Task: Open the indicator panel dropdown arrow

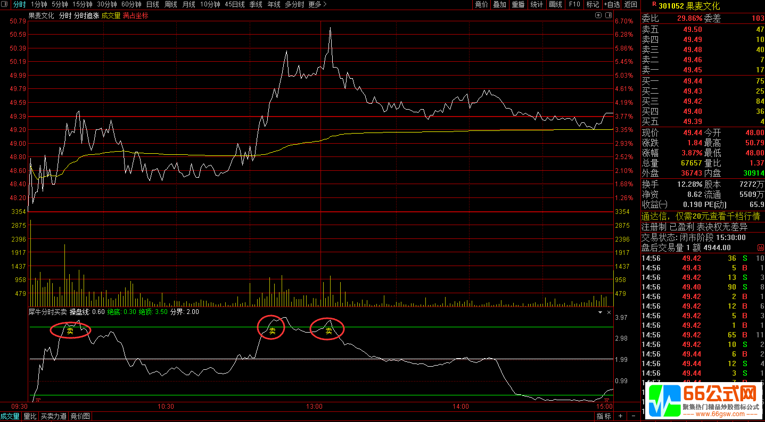Action: [601, 312]
